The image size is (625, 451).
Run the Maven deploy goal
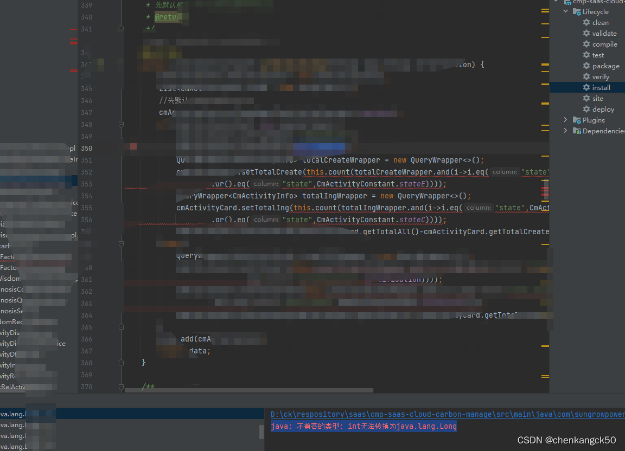coord(602,109)
